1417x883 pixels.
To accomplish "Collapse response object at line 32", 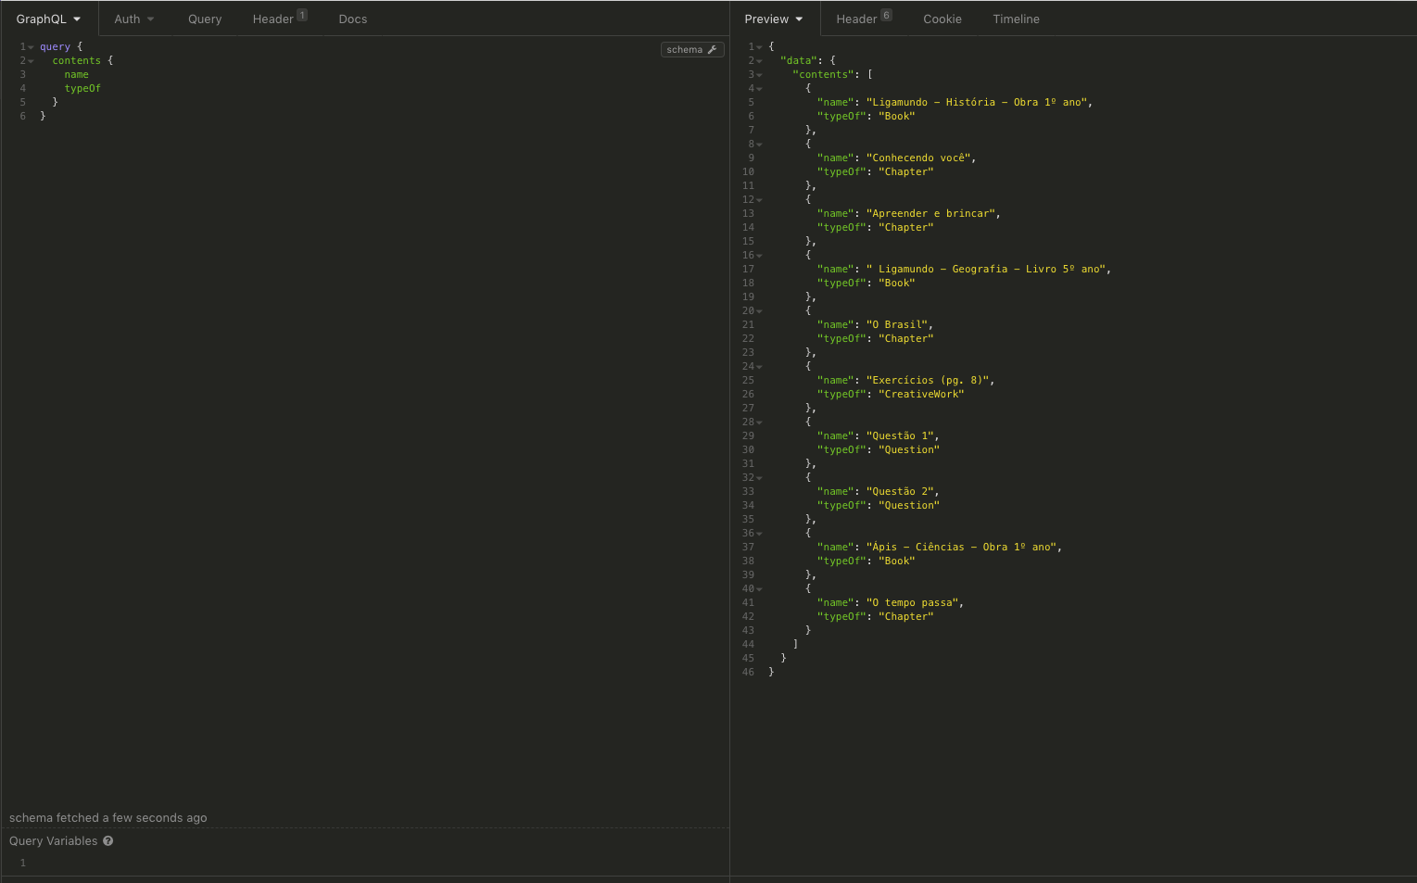I will 759,478.
